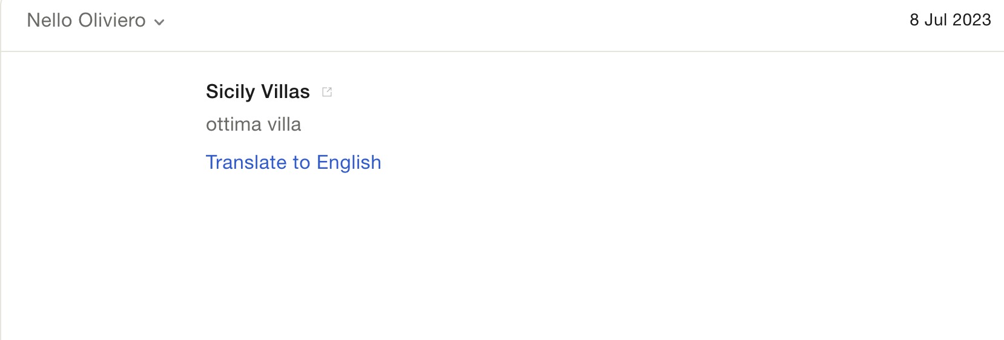Select the Sicily Villas title
1004x340 pixels.
[x=257, y=92]
